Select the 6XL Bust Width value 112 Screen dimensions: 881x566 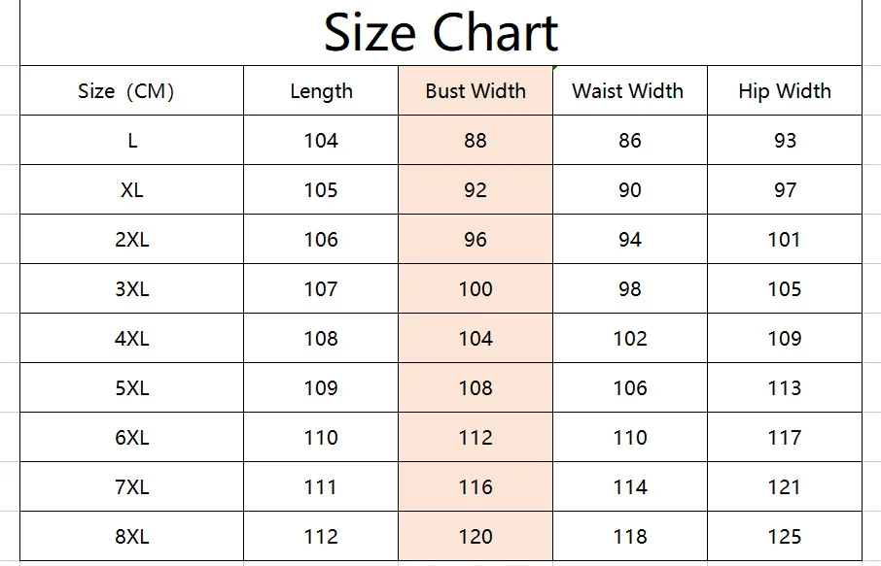pos(476,438)
